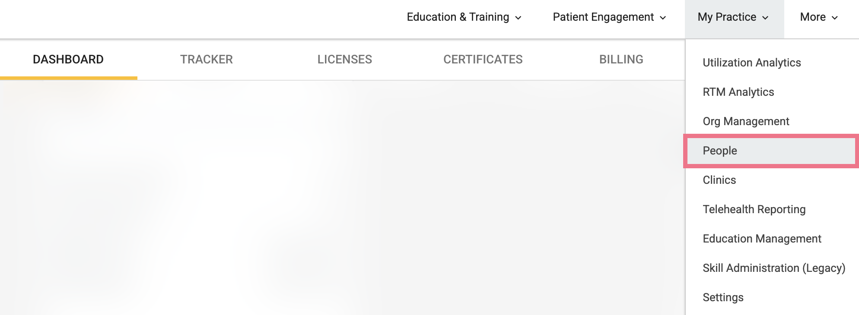Click the highlighted People menu item
Screen dimensions: 859x315
[x=771, y=151]
